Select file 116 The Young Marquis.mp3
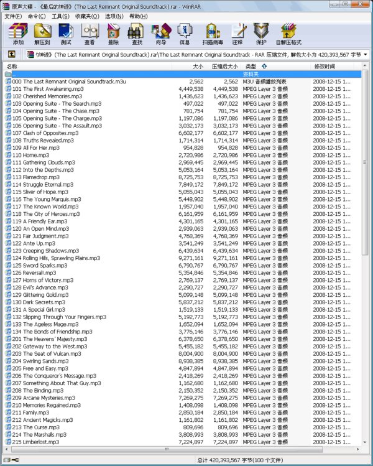 47,199
